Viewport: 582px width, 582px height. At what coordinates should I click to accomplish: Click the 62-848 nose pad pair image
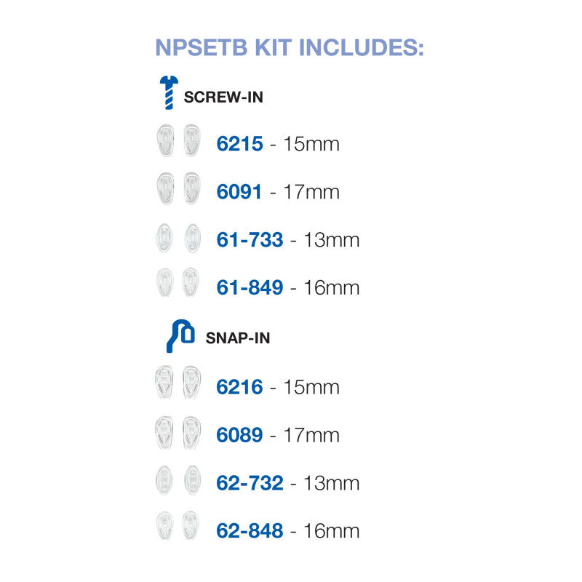click(x=178, y=527)
